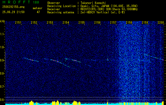
Task: Click the 0.9 kHz axis label
Action: (x=2, y=60)
